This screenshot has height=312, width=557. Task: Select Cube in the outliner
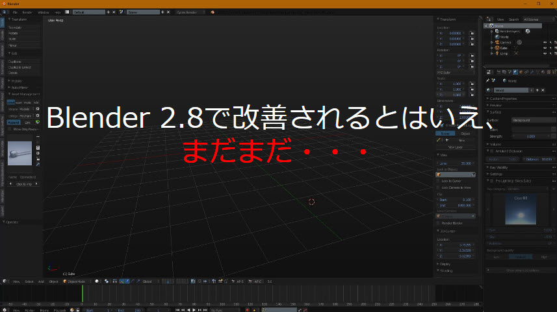[503, 48]
